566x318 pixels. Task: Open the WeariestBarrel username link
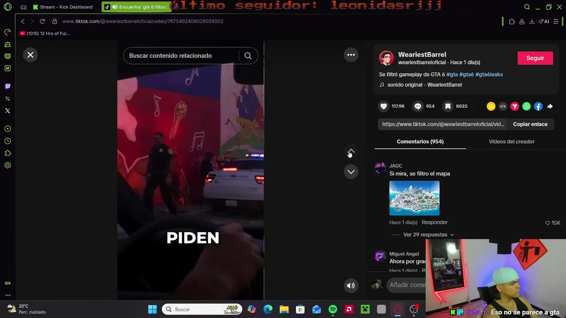(422, 54)
